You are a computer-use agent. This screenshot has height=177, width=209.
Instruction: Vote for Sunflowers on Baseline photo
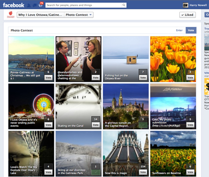190,172
